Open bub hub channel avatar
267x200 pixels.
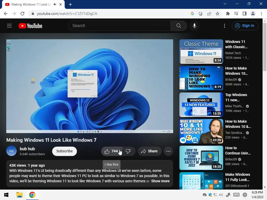tap(11, 151)
